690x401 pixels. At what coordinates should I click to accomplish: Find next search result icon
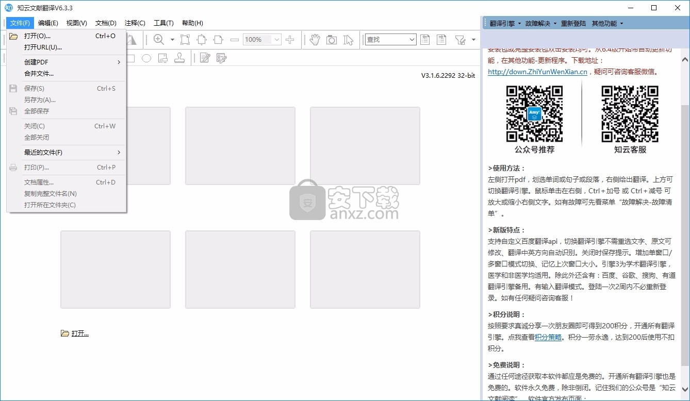click(x=441, y=40)
